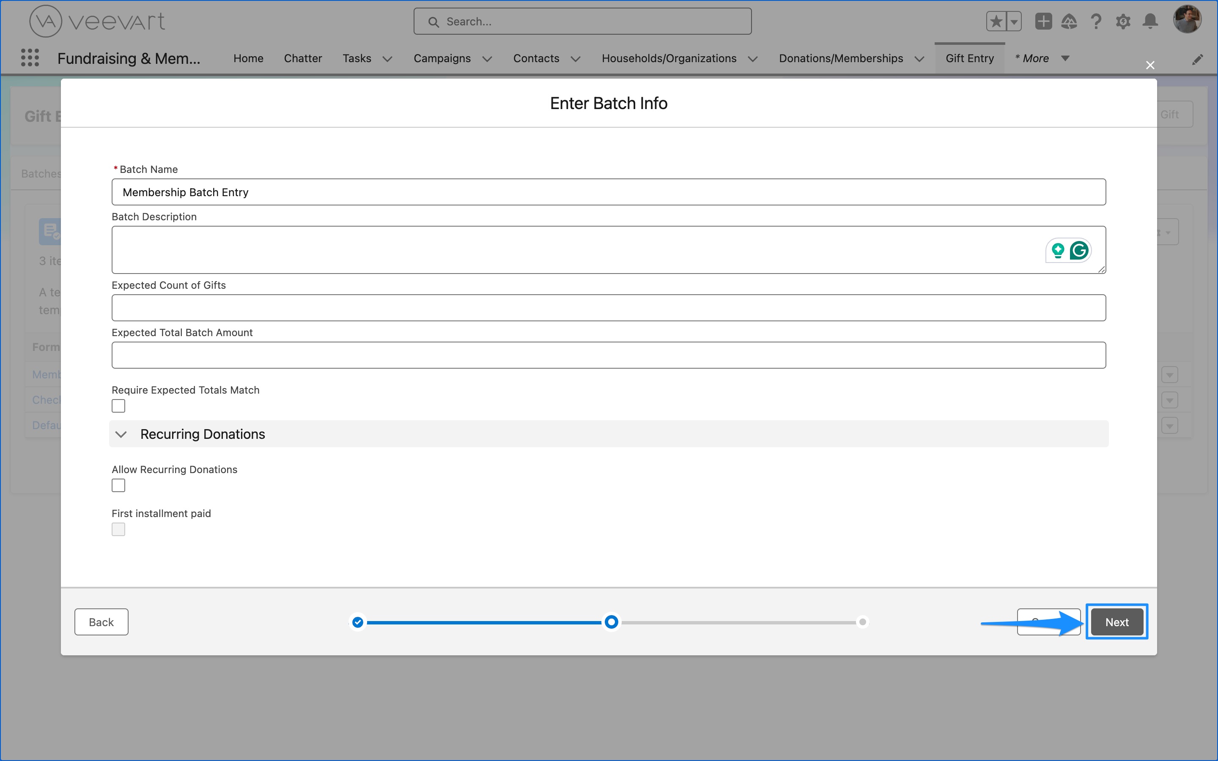Open the Trailhead guidance center icon
Image resolution: width=1218 pixels, height=761 pixels.
pyautogui.click(x=1070, y=21)
